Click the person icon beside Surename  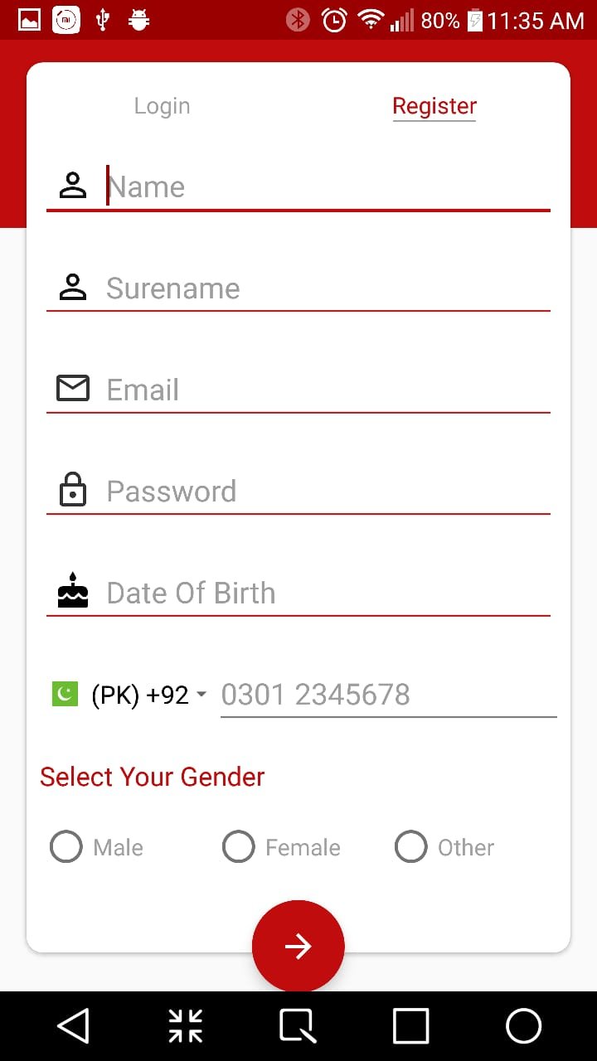(x=73, y=288)
